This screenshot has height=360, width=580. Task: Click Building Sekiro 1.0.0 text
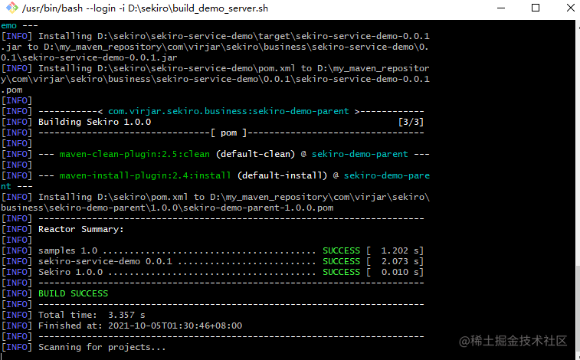click(x=94, y=122)
